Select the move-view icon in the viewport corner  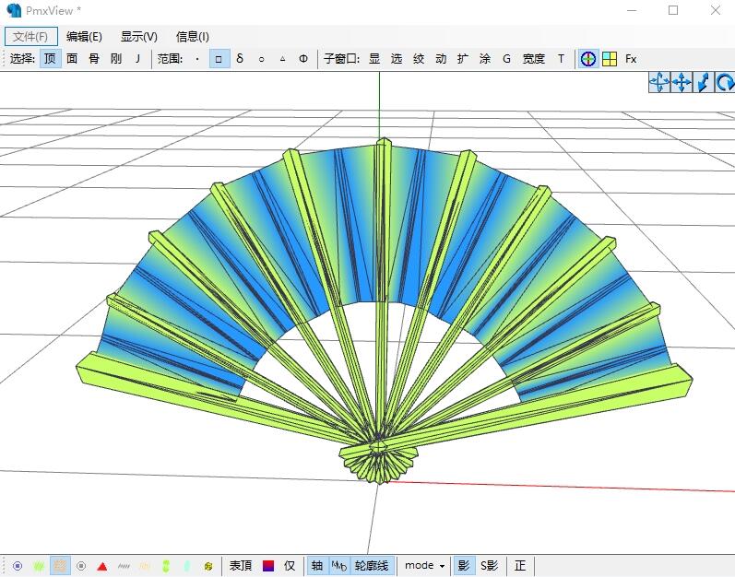[x=659, y=82]
